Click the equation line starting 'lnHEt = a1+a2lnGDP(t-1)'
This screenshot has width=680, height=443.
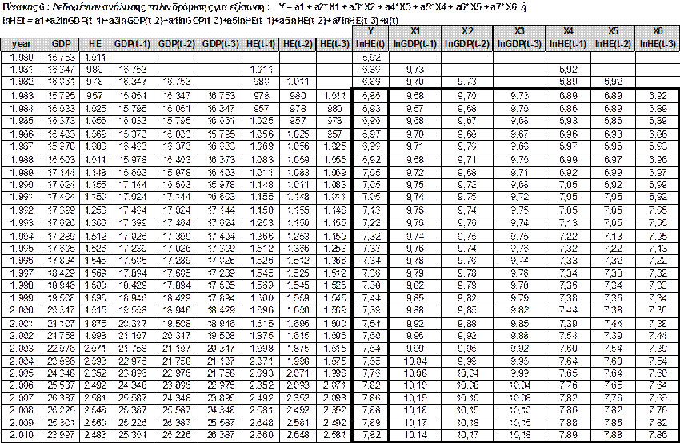click(x=200, y=20)
